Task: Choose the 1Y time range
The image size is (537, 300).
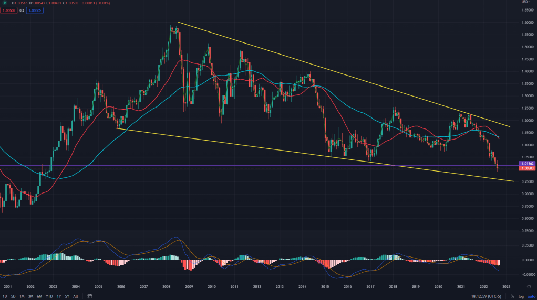Action: click(x=59, y=296)
